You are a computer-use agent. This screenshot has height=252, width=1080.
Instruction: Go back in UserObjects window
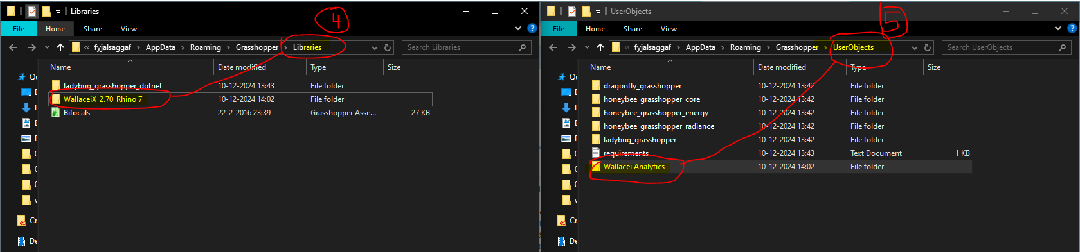pos(553,47)
